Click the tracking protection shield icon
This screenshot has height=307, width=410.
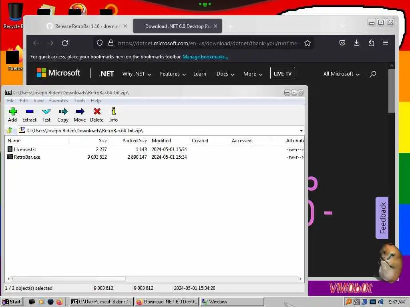tap(100, 43)
